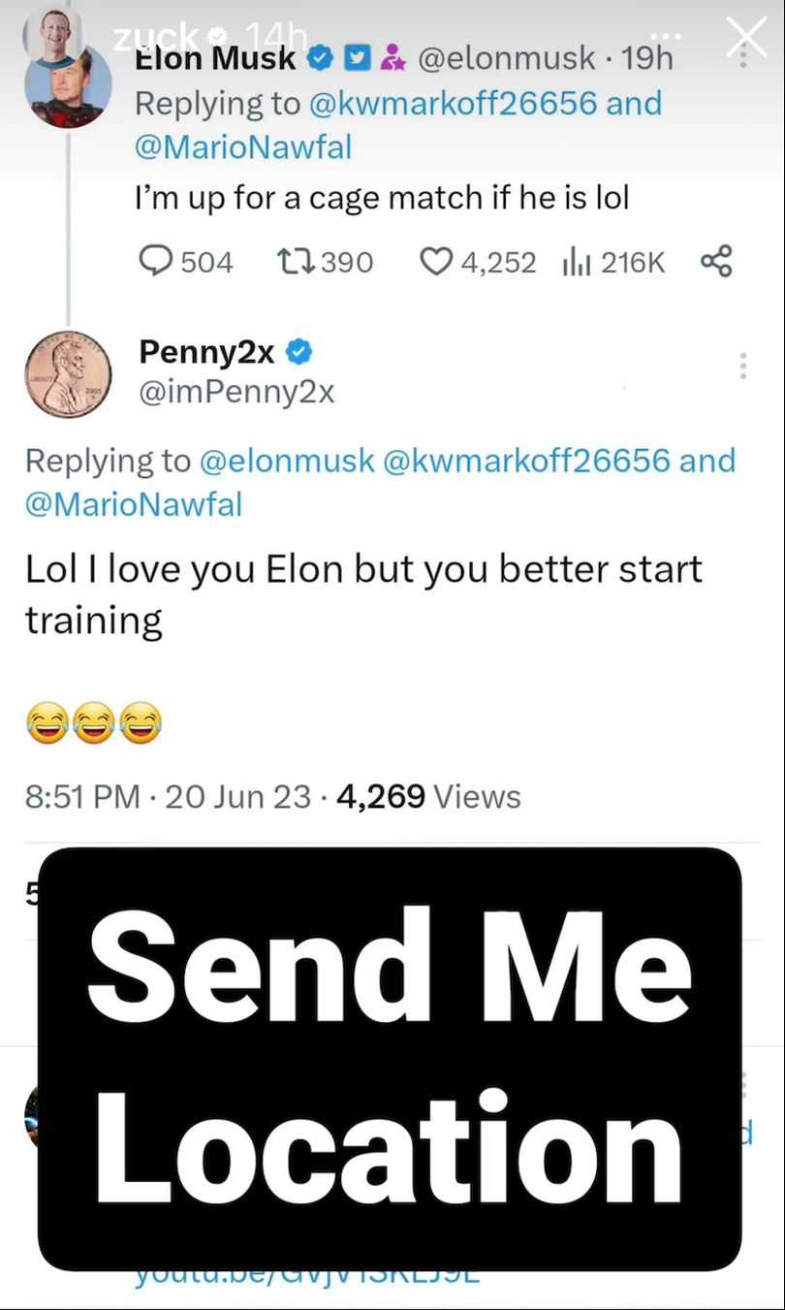Click the 4,269 Views count

click(426, 797)
